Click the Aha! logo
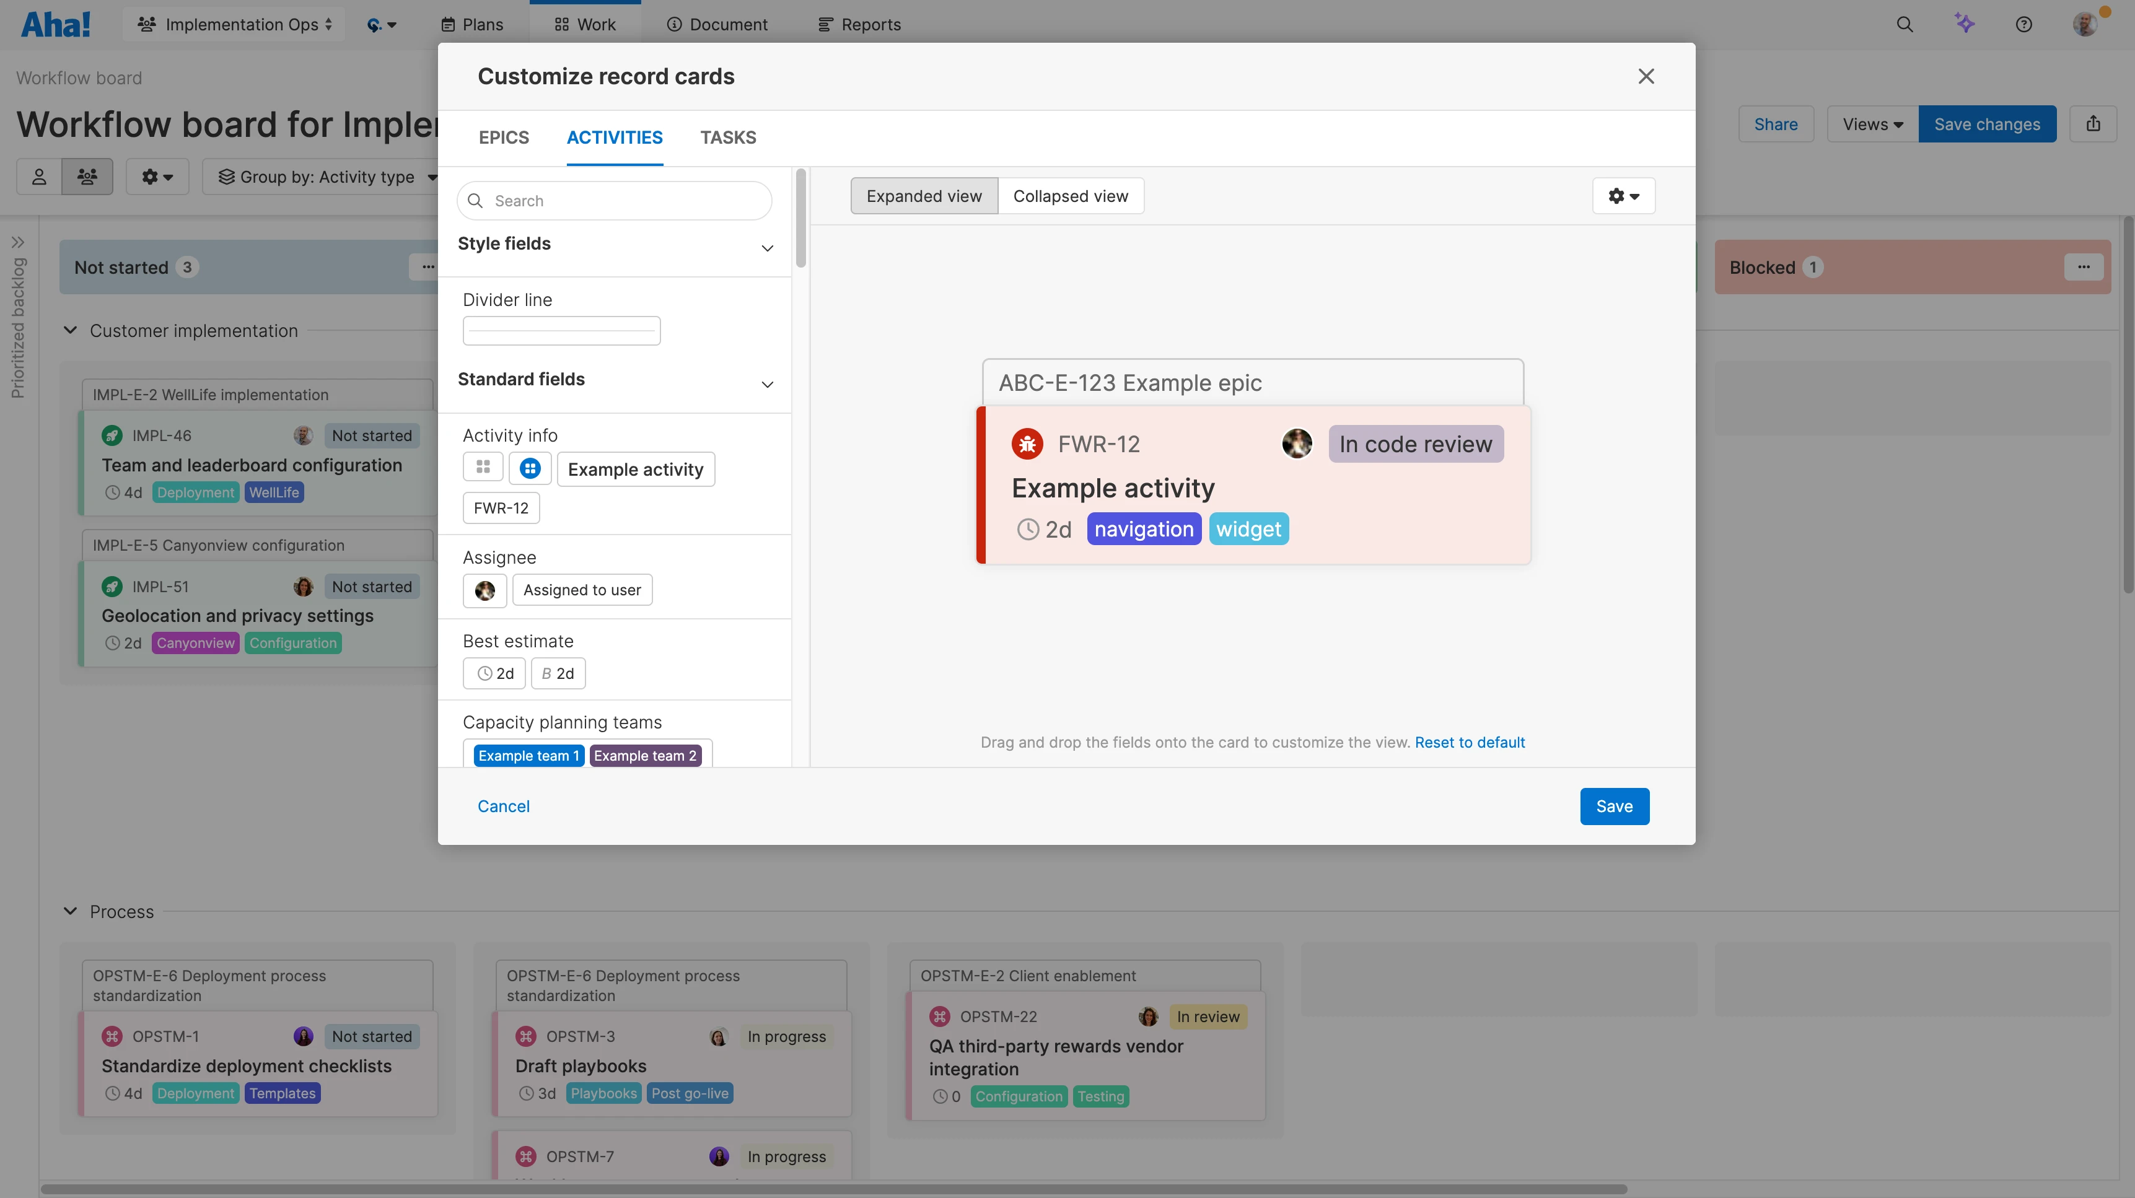The width and height of the screenshot is (2135, 1198). 55,24
